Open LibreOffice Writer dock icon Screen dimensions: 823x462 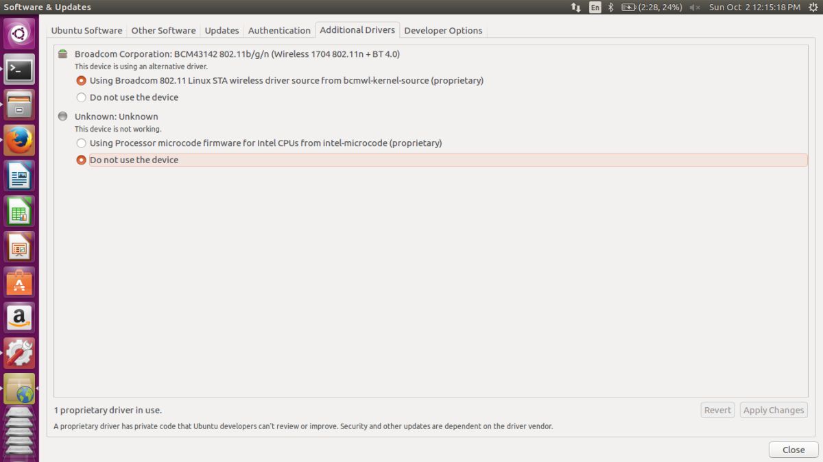[19, 176]
